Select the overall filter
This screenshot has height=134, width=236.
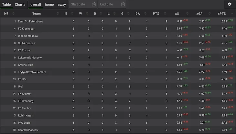[x=36, y=5]
